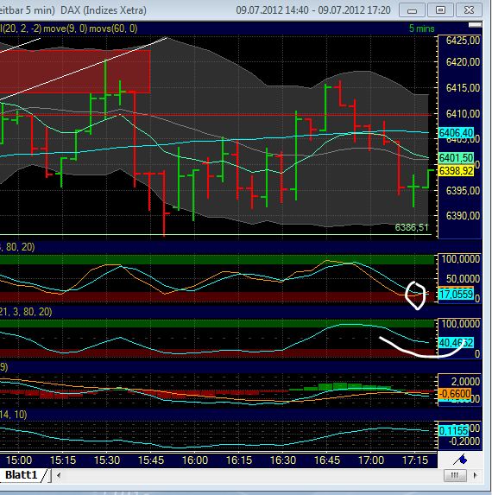This screenshot has width=492, height=495.
Task: Click the left arrow of the horizontal scrollbar
Action: click(x=59, y=475)
